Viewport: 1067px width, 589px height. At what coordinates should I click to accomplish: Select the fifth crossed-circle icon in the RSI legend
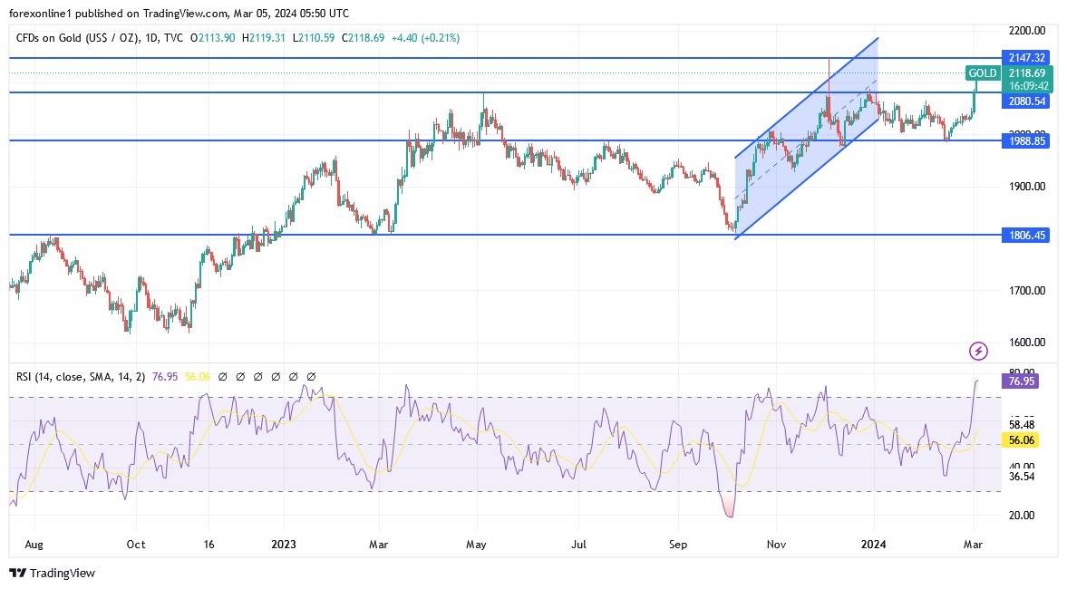[293, 376]
